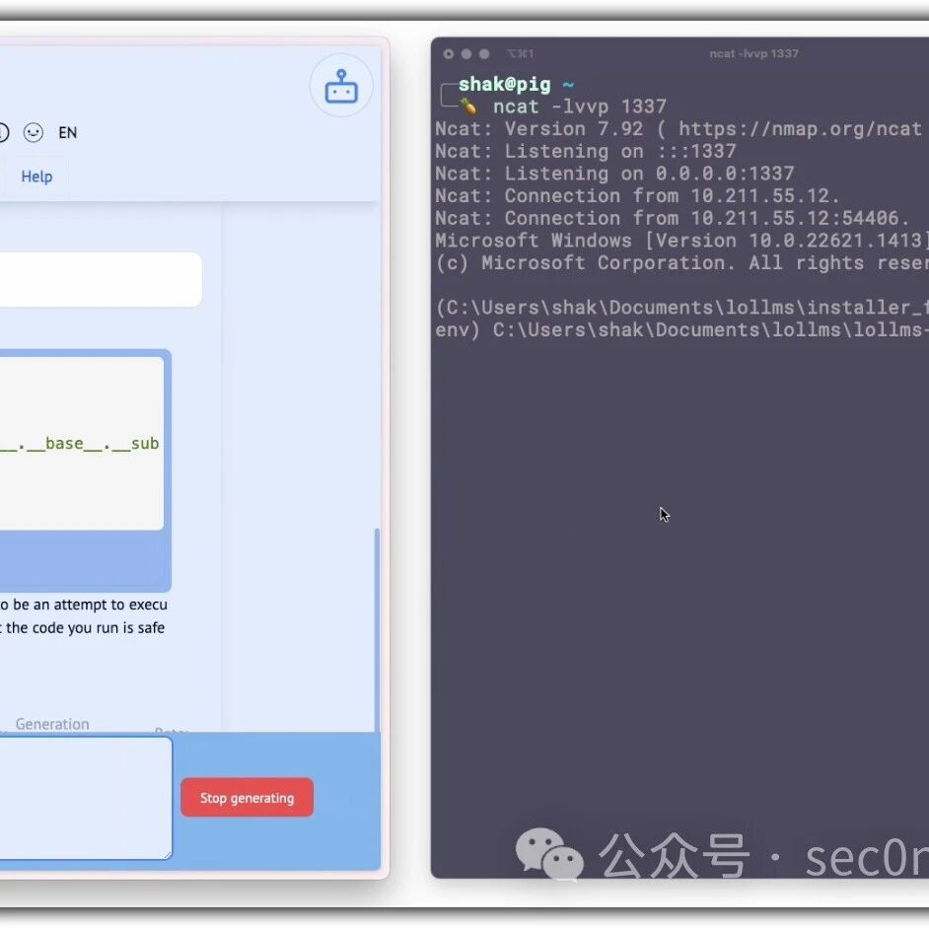929x928 pixels.
Task: Click the smiley face icon
Action: tap(34, 132)
